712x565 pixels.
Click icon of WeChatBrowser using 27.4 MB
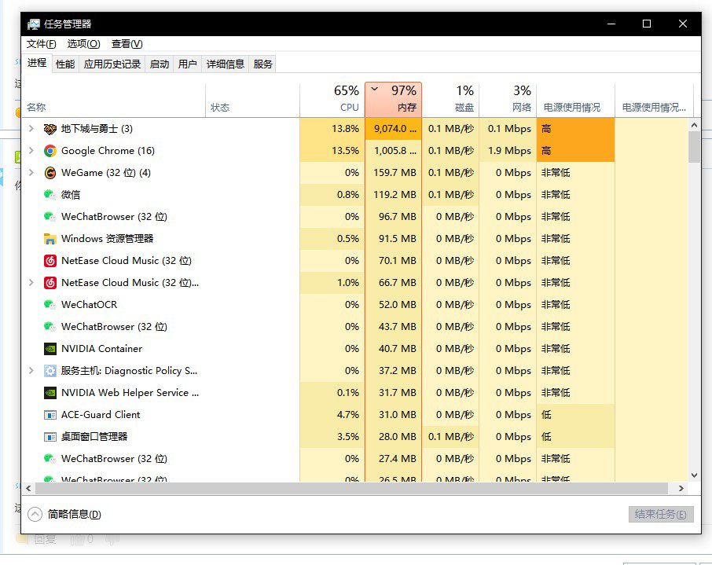(x=50, y=459)
